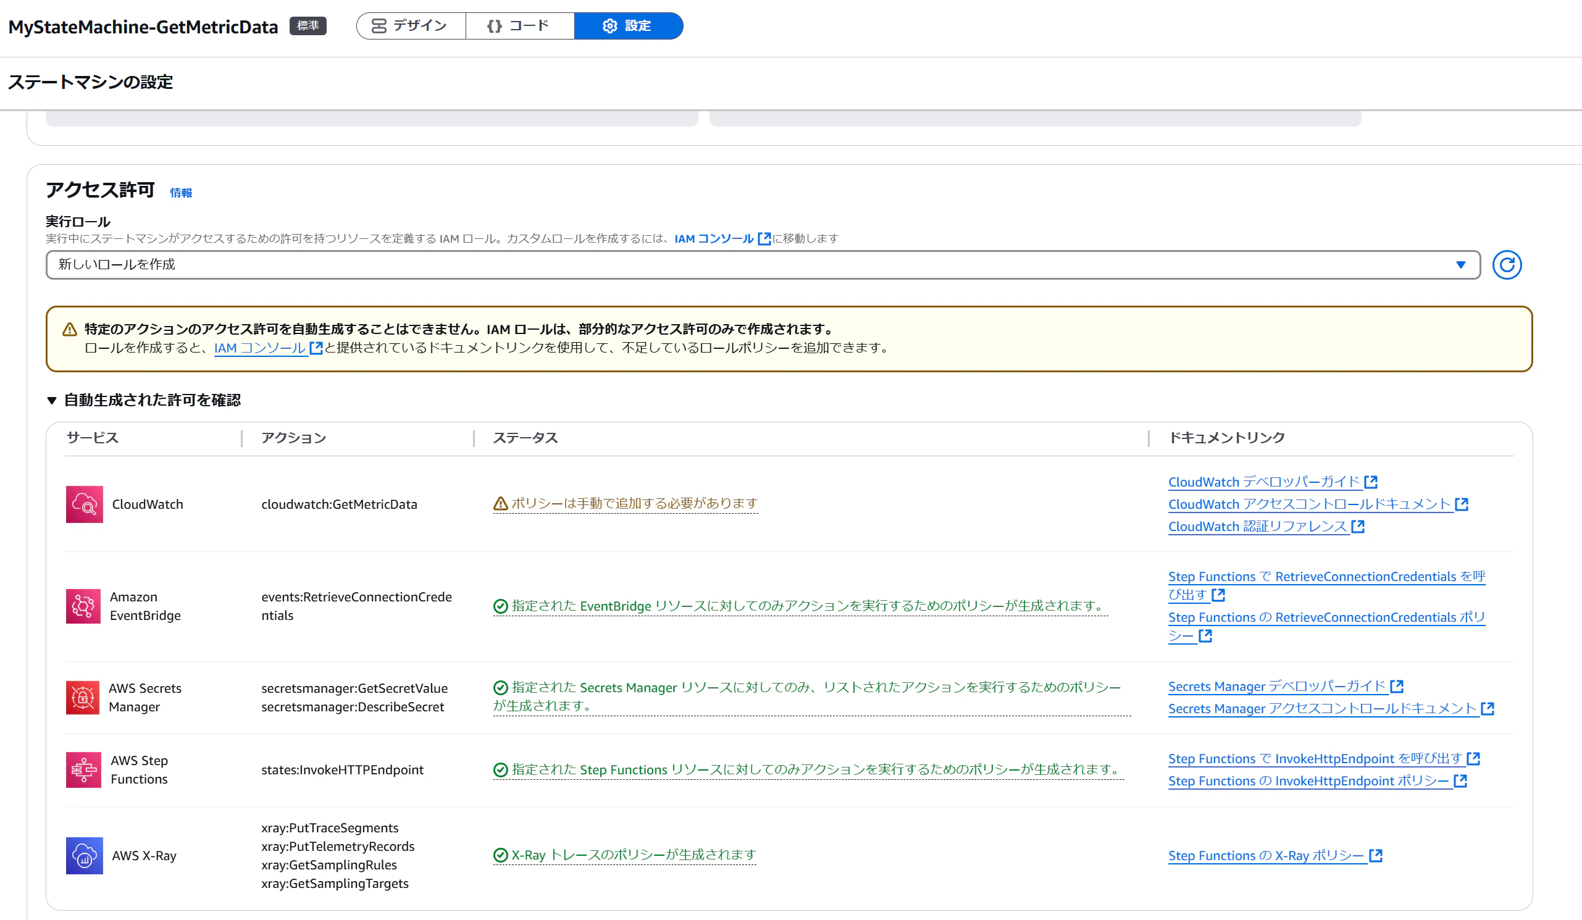Switch to the デザイン tab
This screenshot has width=1582, height=920.
(x=411, y=26)
